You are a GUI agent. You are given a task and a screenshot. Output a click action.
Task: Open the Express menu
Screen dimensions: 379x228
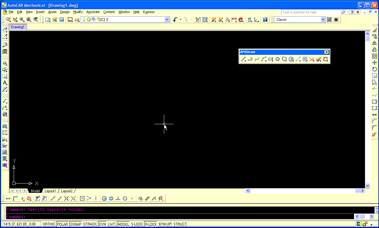coord(149,12)
